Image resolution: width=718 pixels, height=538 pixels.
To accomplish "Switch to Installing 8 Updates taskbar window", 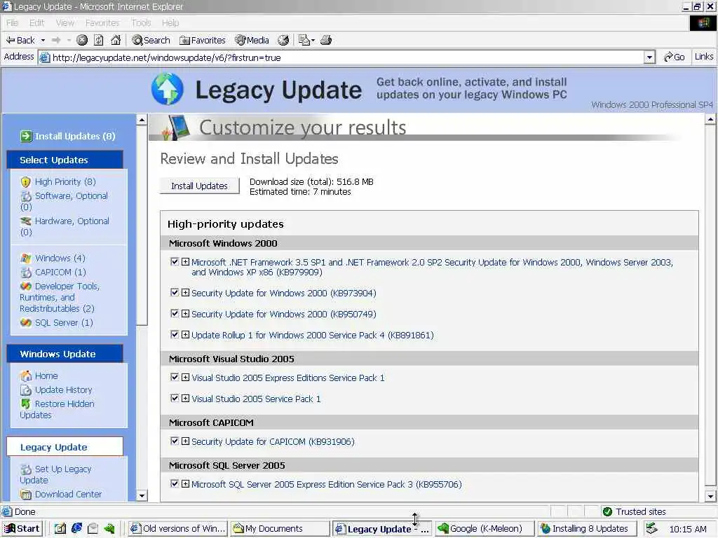I will click(586, 529).
